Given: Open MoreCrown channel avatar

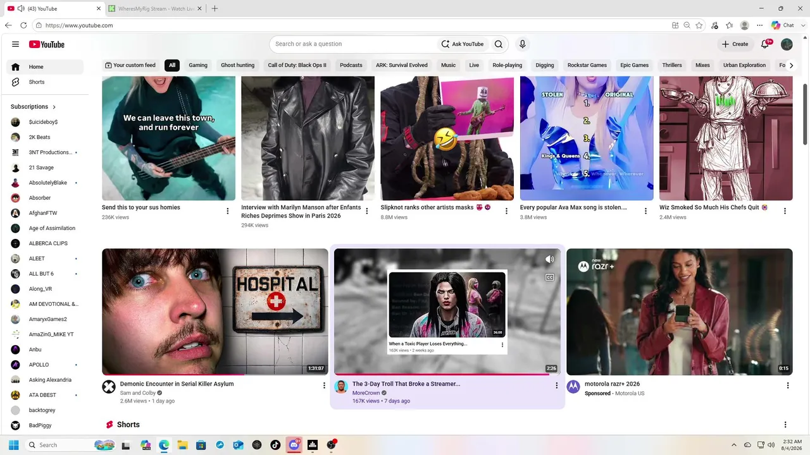Looking at the screenshot, I should click(x=341, y=387).
